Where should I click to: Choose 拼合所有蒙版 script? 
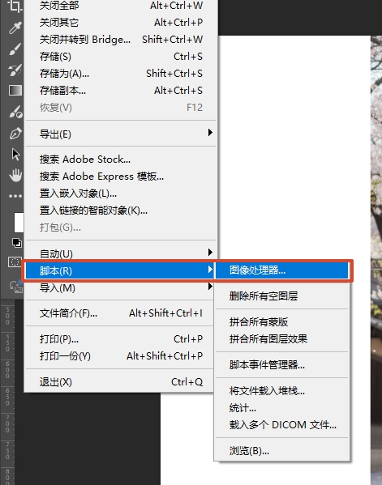282,321
